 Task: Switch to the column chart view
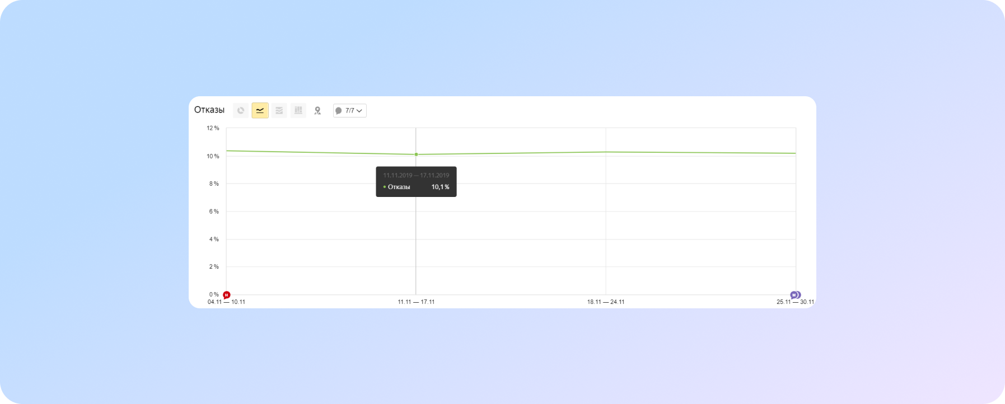coord(298,111)
